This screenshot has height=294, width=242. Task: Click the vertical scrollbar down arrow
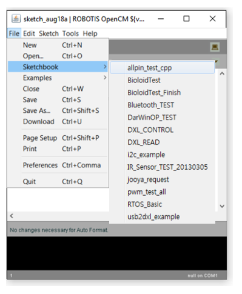pyautogui.click(x=222, y=206)
